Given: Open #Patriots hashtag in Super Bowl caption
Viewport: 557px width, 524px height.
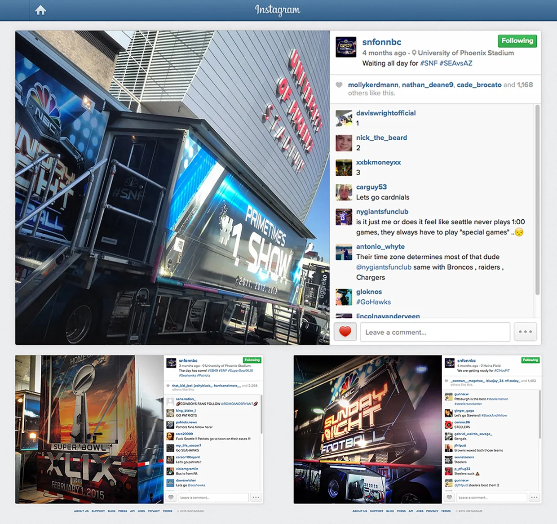Looking at the screenshot, I should pos(204,375).
